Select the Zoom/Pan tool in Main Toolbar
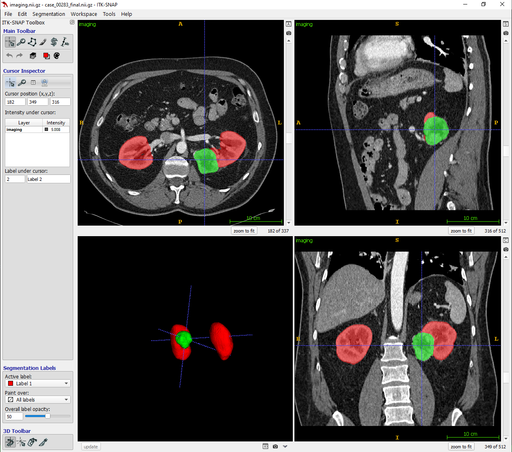This screenshot has width=512, height=452. pos(21,42)
